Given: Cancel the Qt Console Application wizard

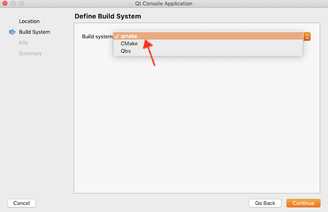Looking at the screenshot, I should [x=21, y=203].
